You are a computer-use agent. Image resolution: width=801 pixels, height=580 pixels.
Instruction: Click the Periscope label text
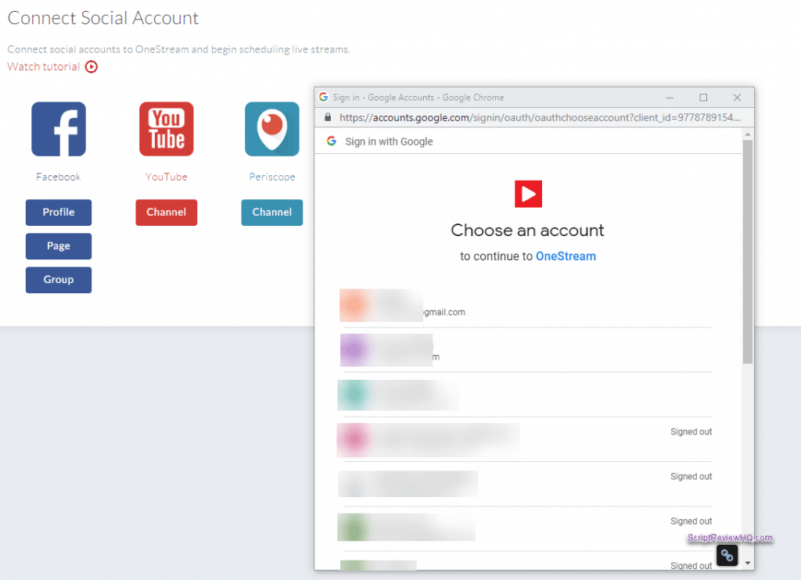point(272,177)
